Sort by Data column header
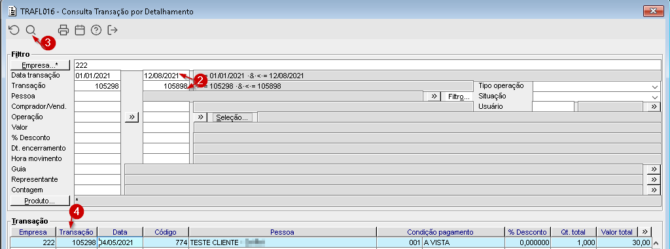 [x=120, y=232]
